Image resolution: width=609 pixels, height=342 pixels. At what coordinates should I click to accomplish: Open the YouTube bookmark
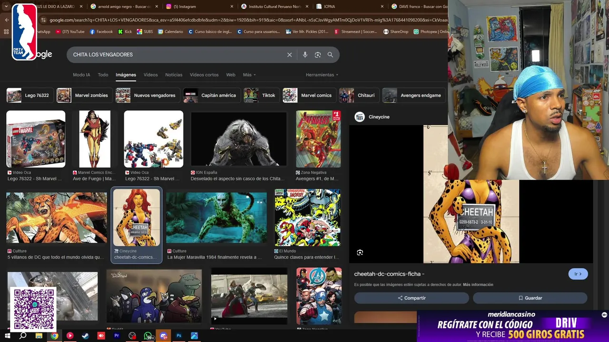[70, 32]
